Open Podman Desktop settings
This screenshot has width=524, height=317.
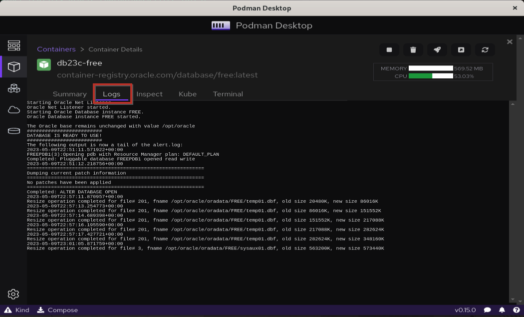(x=13, y=294)
